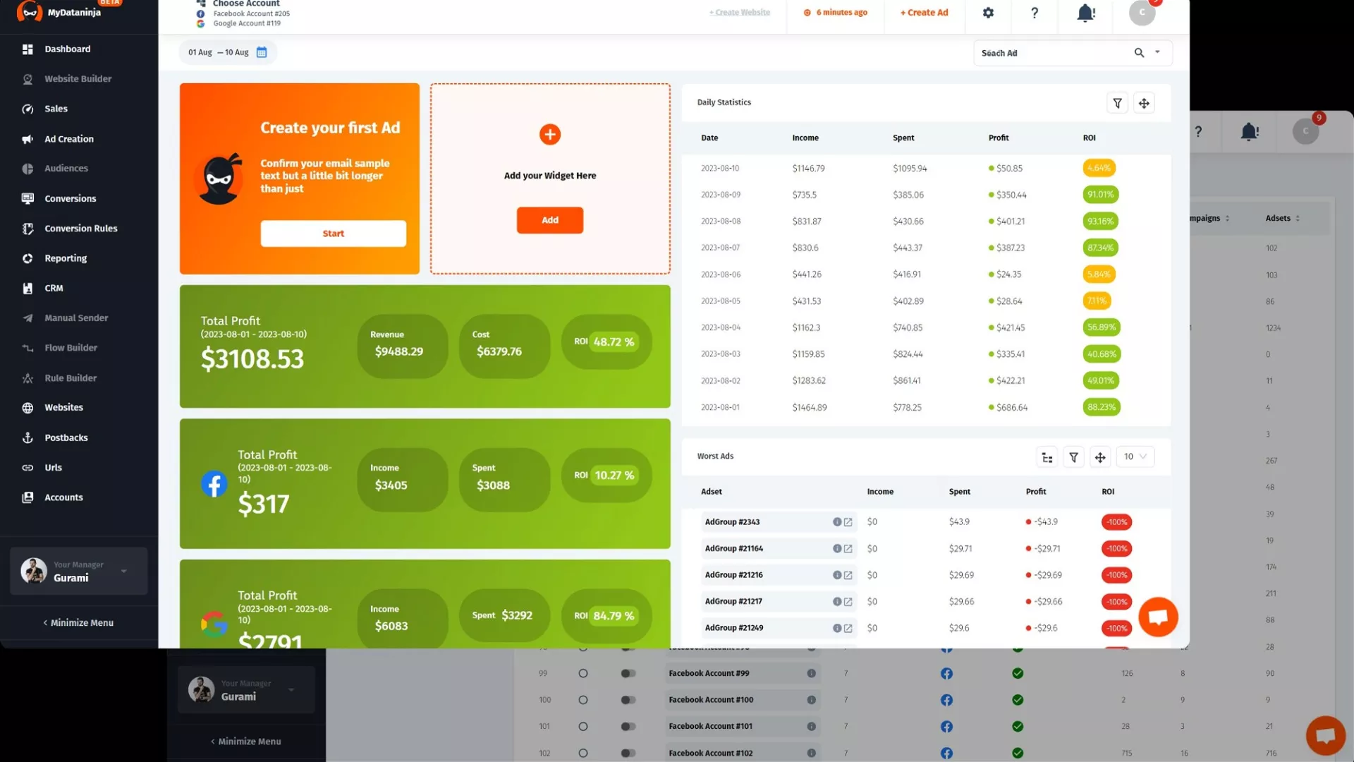1354x762 pixels.
Task: Click the Worst Ads hierarchy grouping icon
Action: point(1047,457)
